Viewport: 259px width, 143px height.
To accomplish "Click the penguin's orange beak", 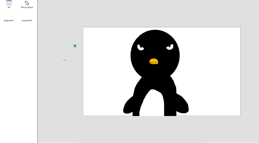I will [154, 61].
